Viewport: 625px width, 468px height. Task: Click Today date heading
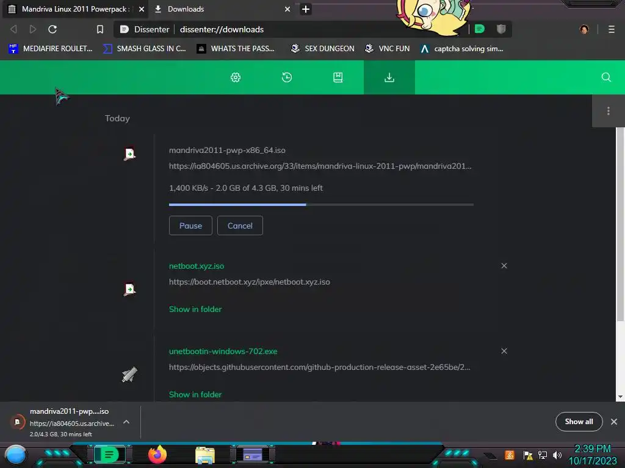tap(117, 118)
